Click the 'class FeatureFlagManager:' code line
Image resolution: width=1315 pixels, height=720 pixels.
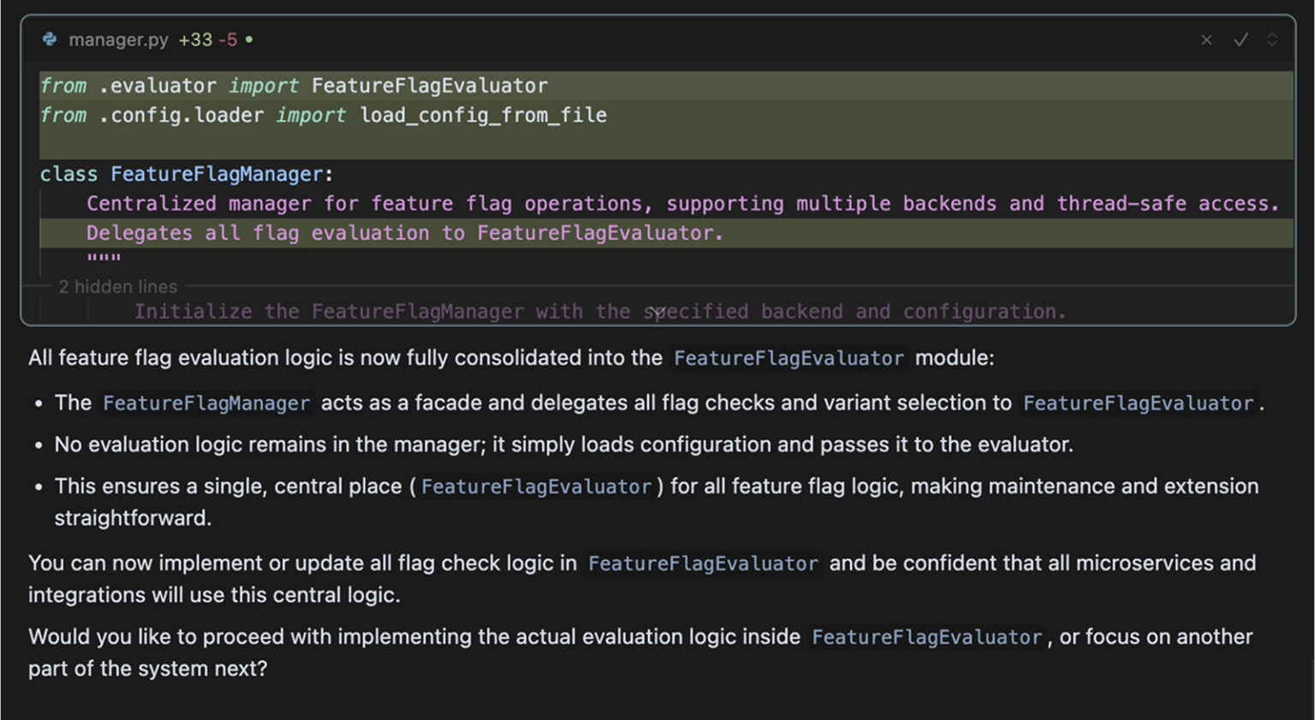pyautogui.click(x=666, y=175)
